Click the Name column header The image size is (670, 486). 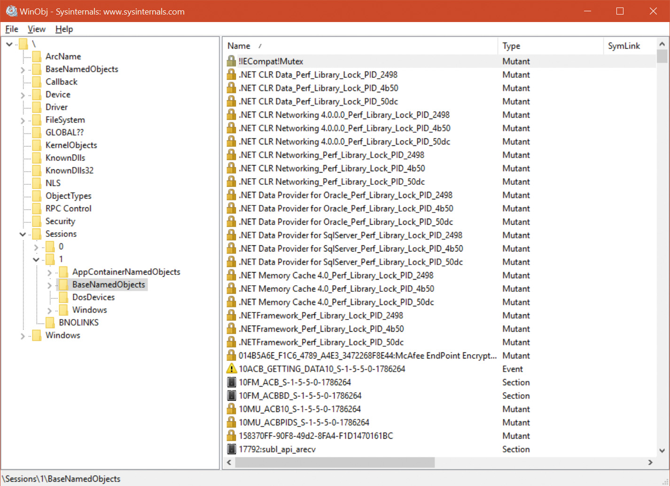pyautogui.click(x=239, y=46)
